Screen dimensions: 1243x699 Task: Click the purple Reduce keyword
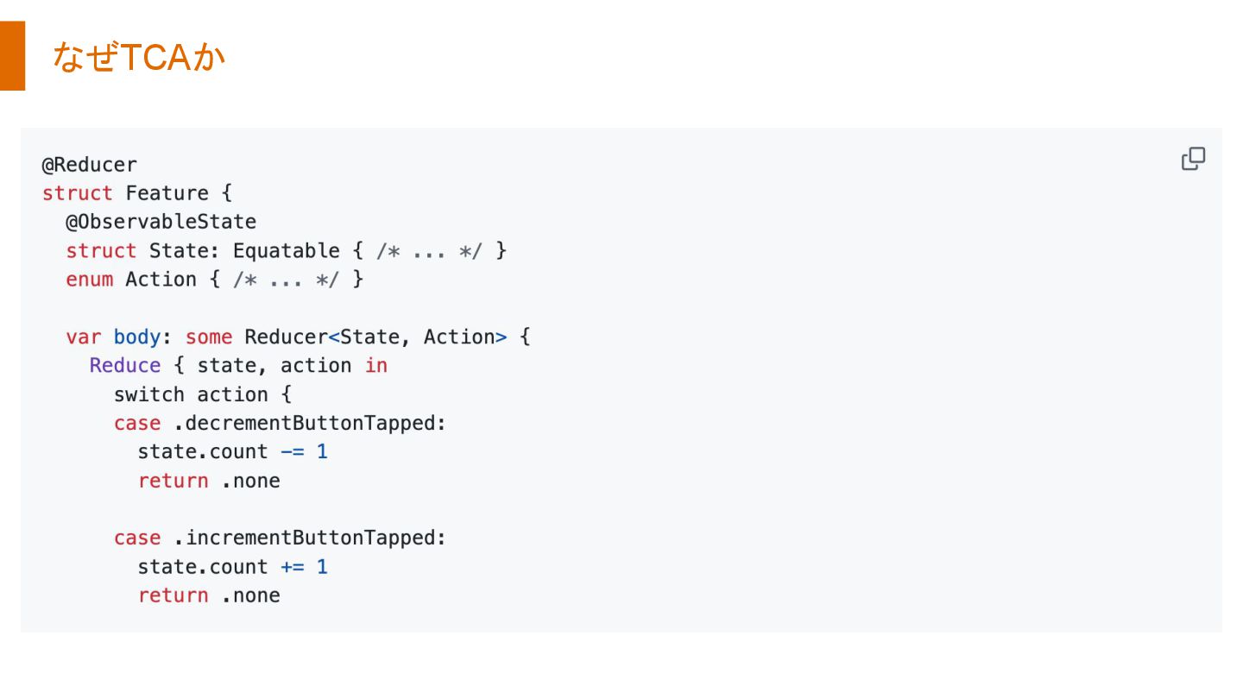pyautogui.click(x=125, y=366)
